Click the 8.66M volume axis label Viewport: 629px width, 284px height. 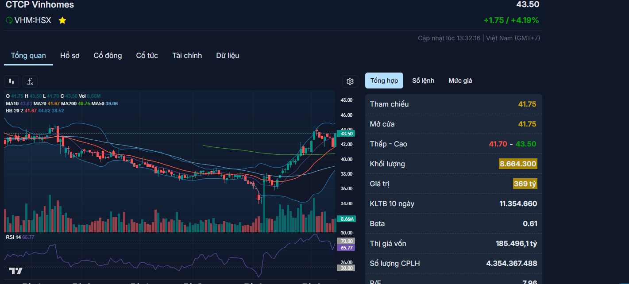point(346,219)
